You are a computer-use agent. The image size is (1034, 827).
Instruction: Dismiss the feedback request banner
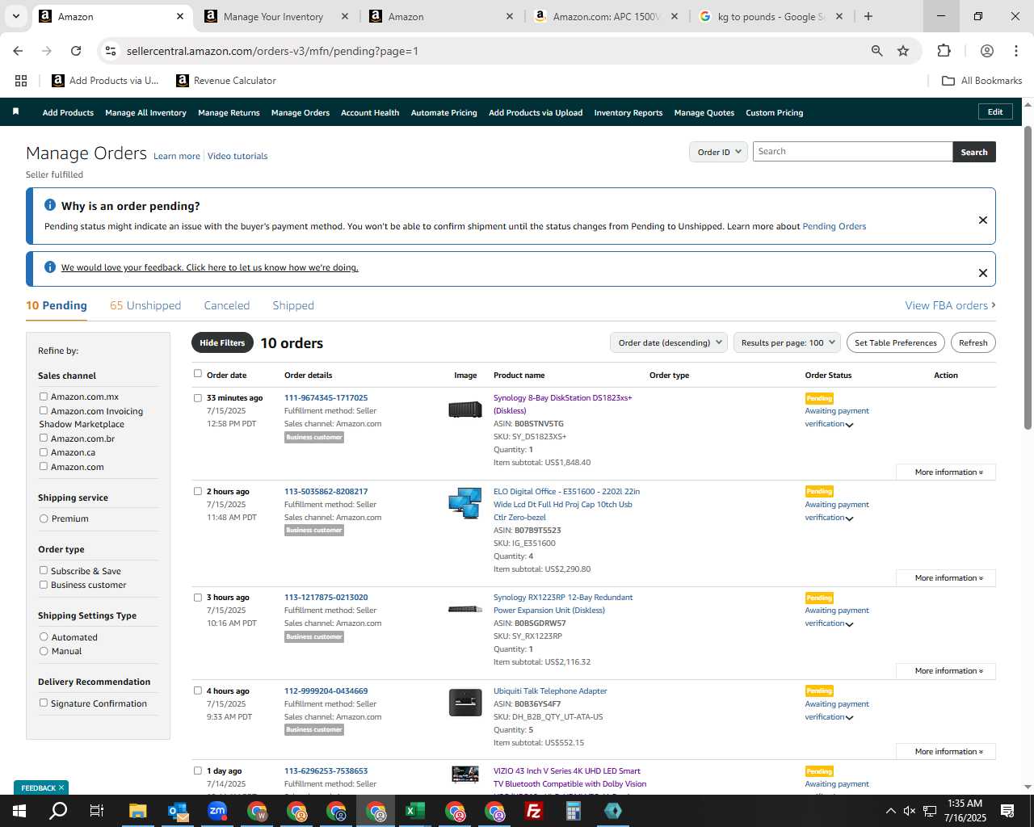(x=983, y=273)
